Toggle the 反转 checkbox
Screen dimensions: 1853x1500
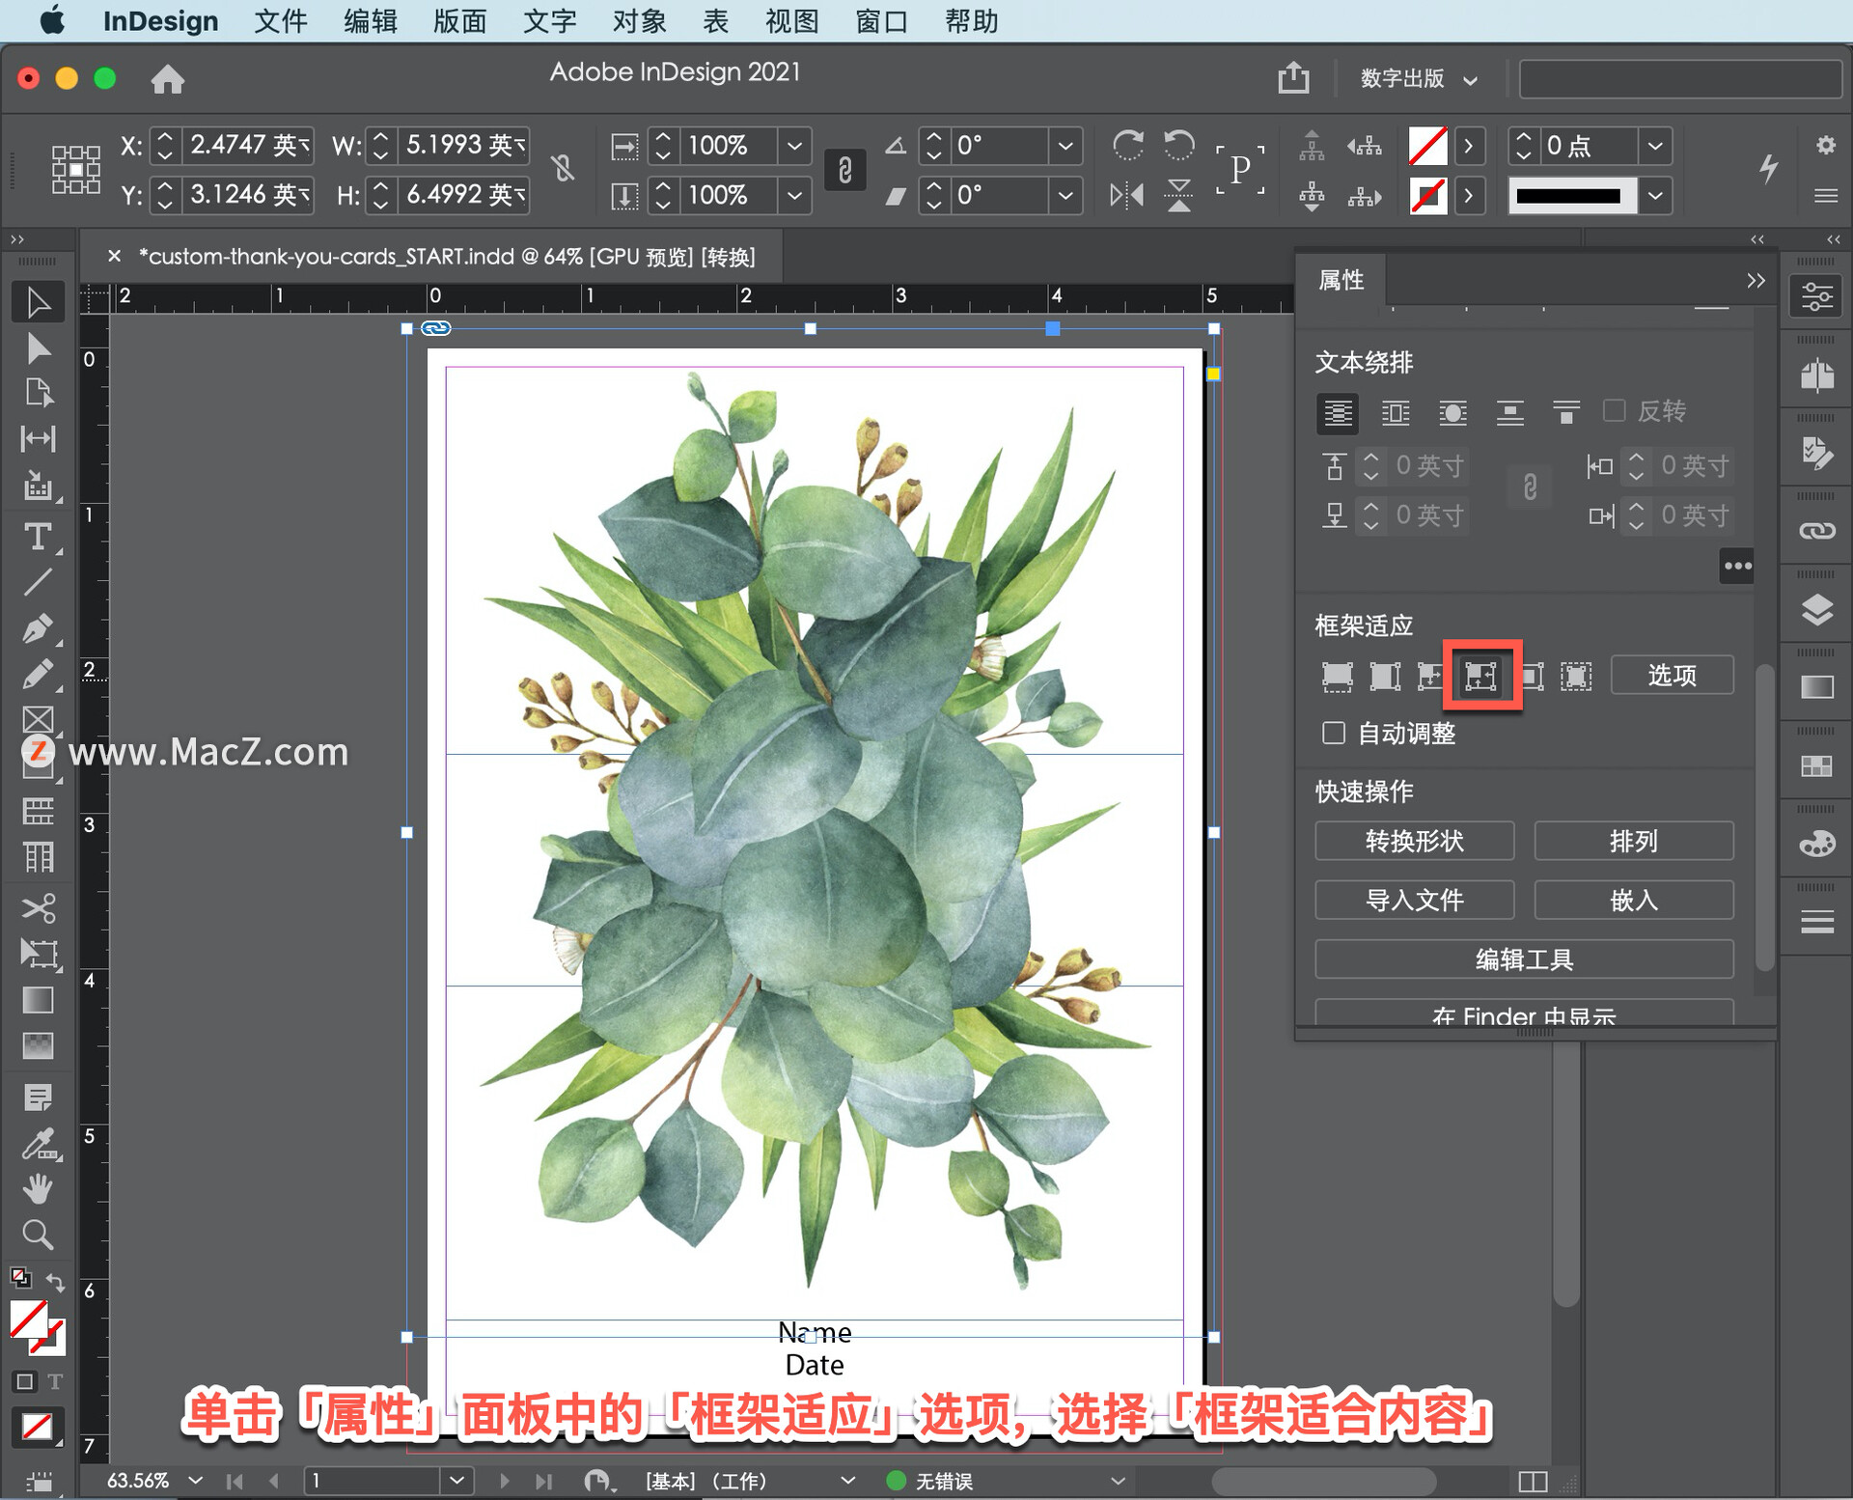pyautogui.click(x=1614, y=410)
